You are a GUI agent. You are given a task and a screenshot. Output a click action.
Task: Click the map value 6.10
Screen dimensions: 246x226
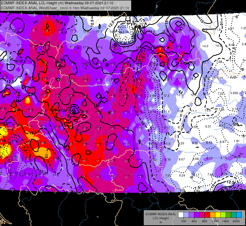click(224, 158)
